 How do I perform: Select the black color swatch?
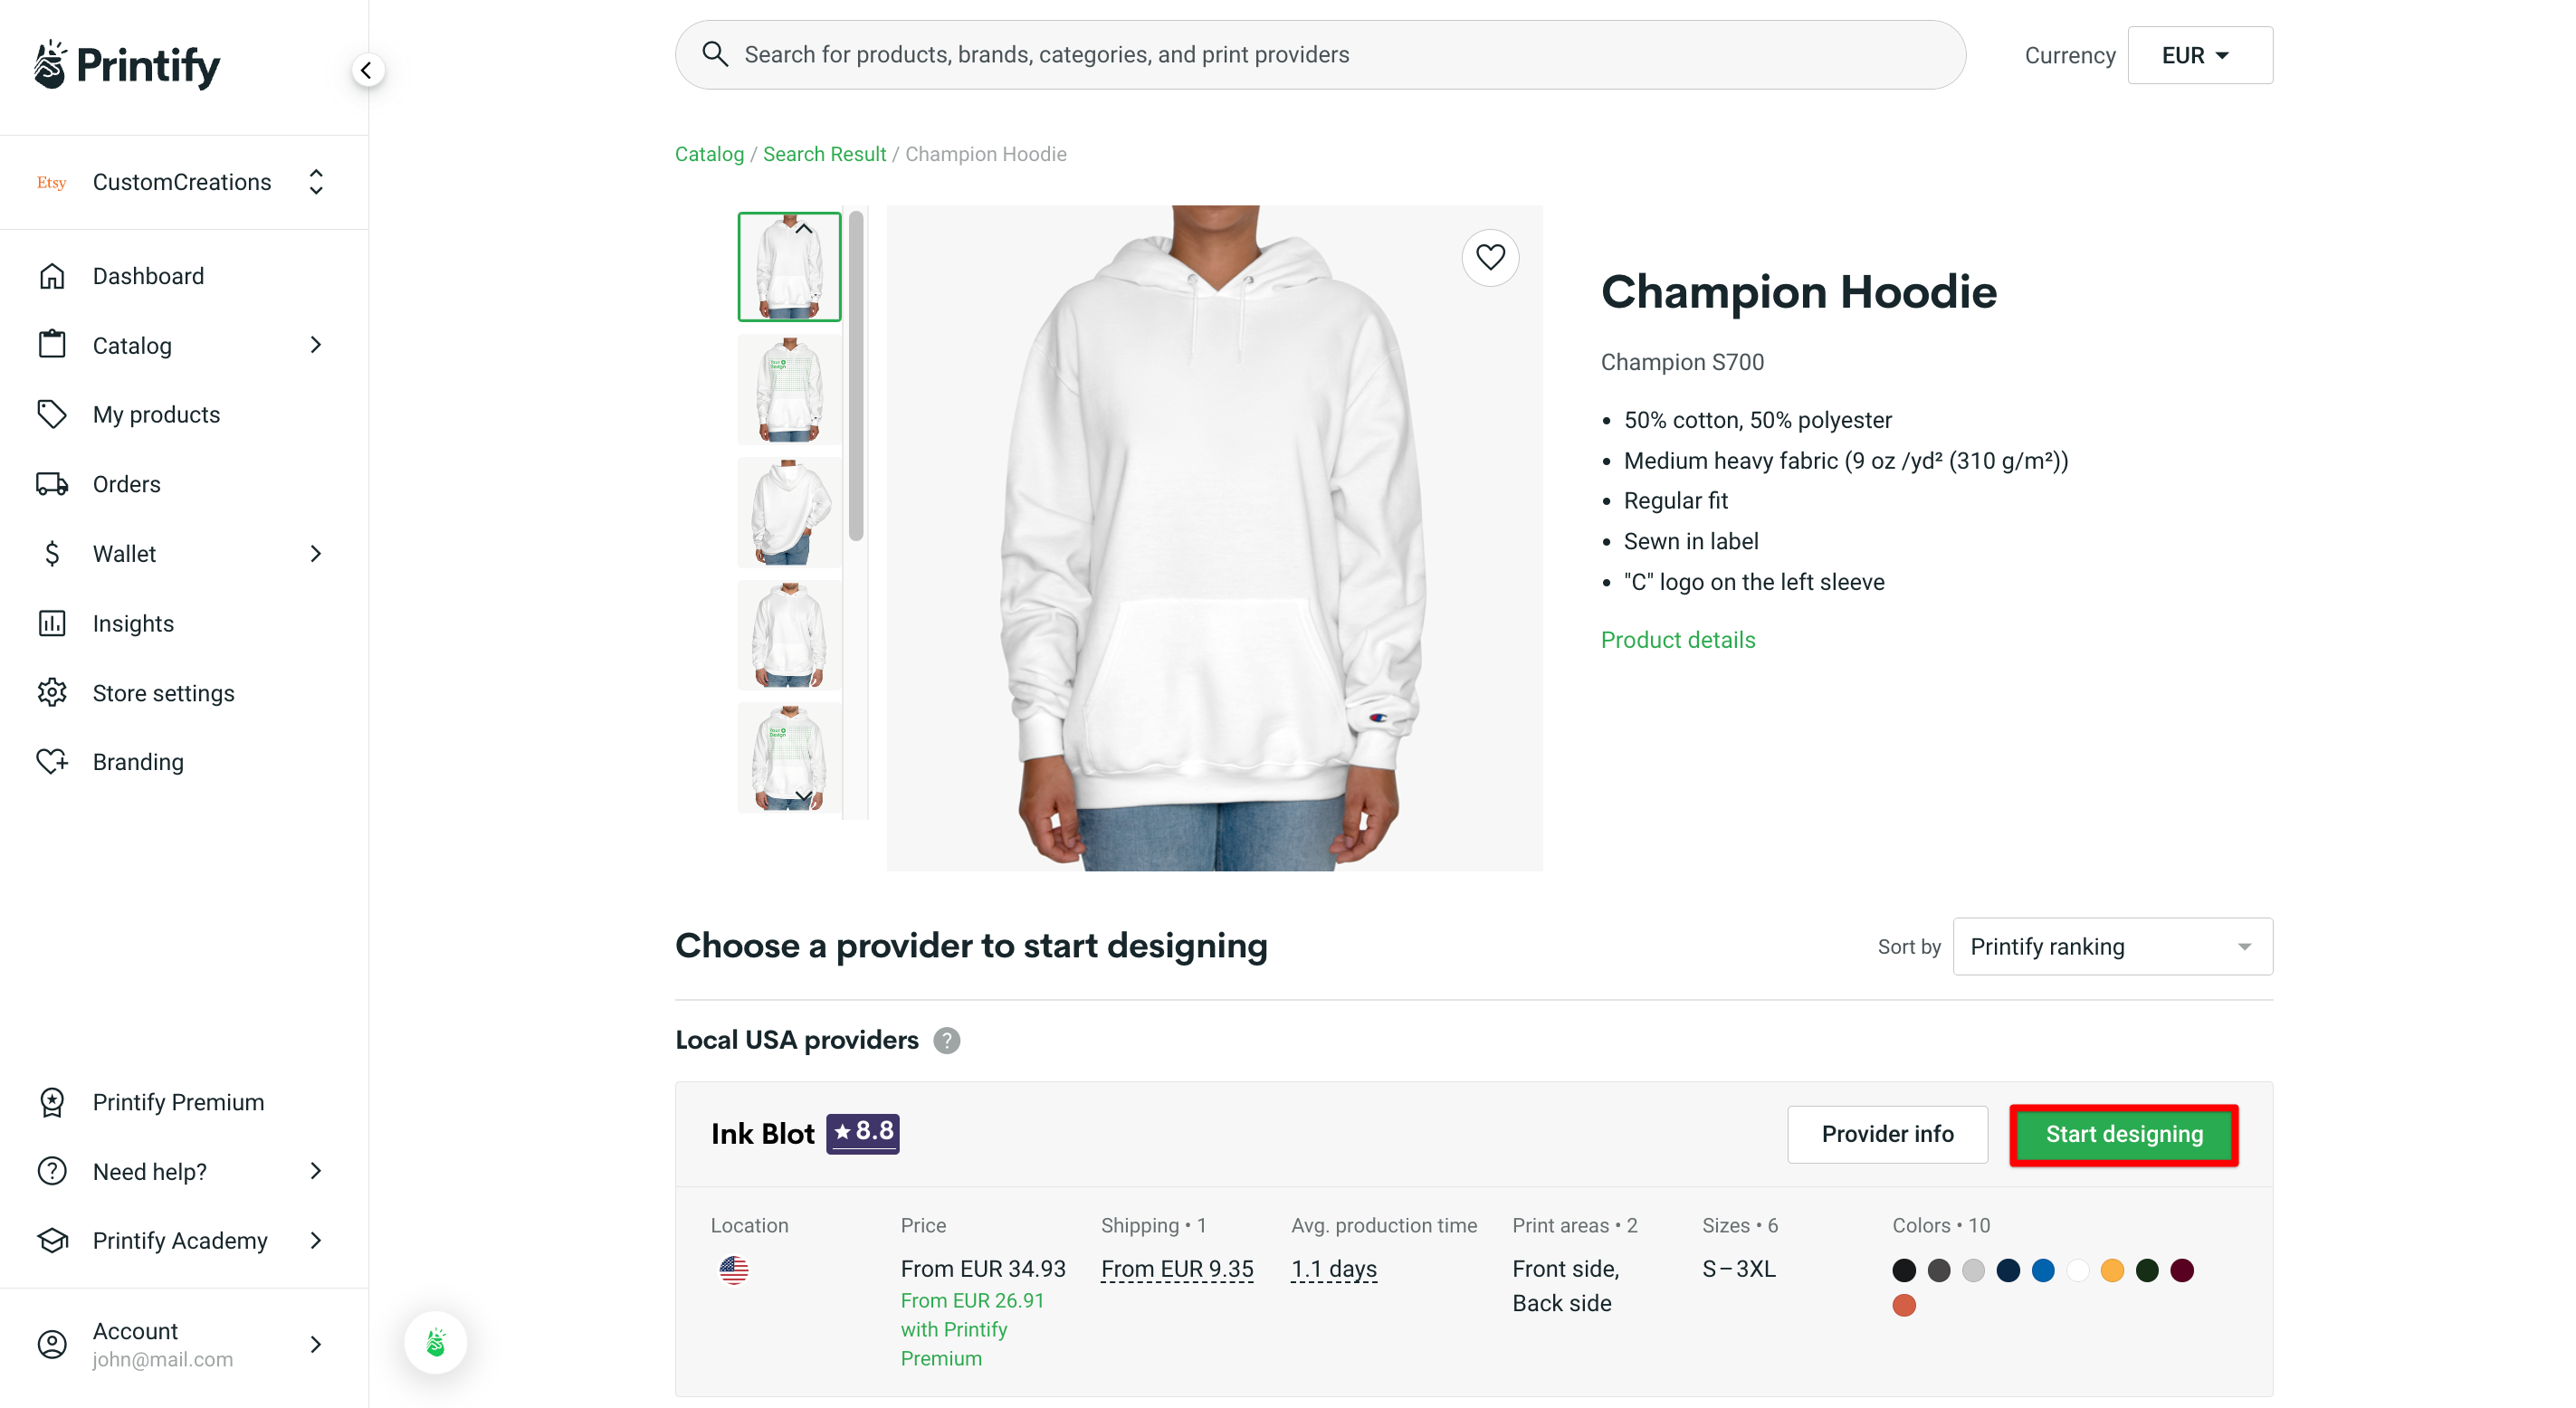[1903, 1270]
